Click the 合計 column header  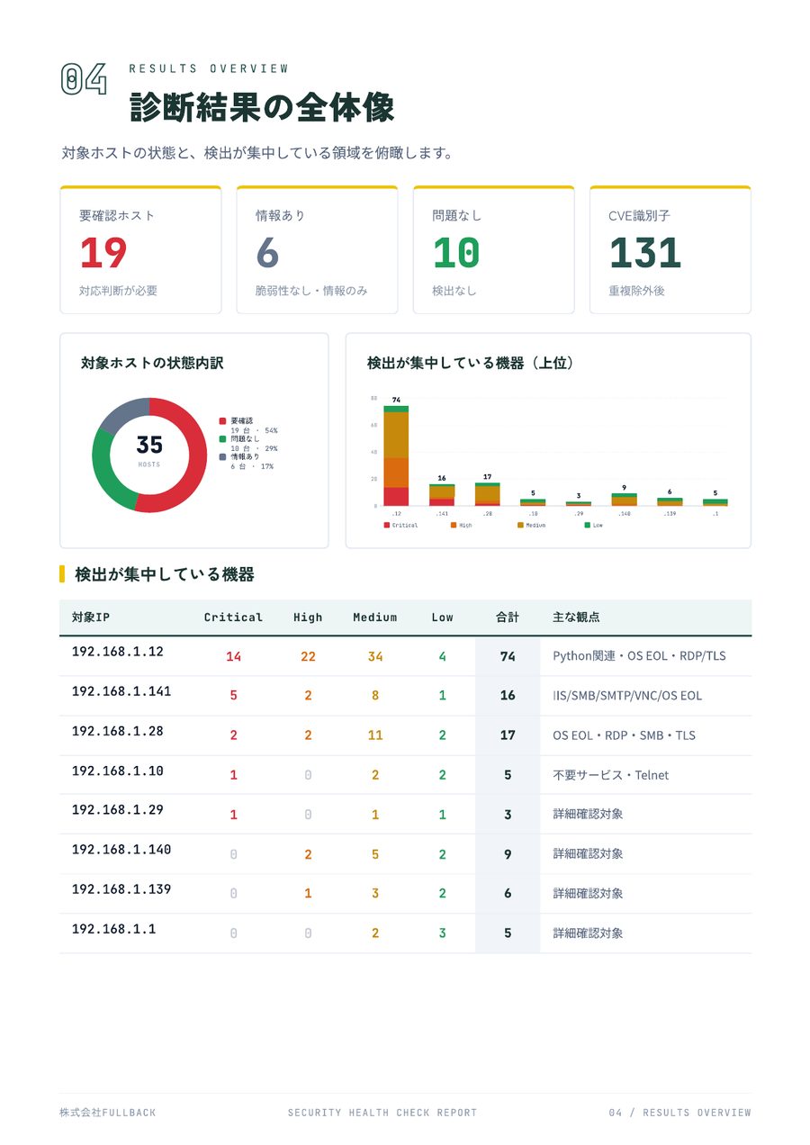(x=508, y=618)
